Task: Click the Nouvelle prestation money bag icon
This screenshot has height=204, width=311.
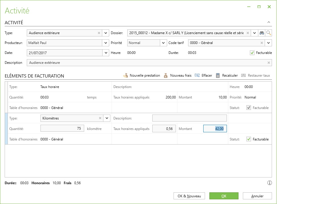Action: pos(126,75)
